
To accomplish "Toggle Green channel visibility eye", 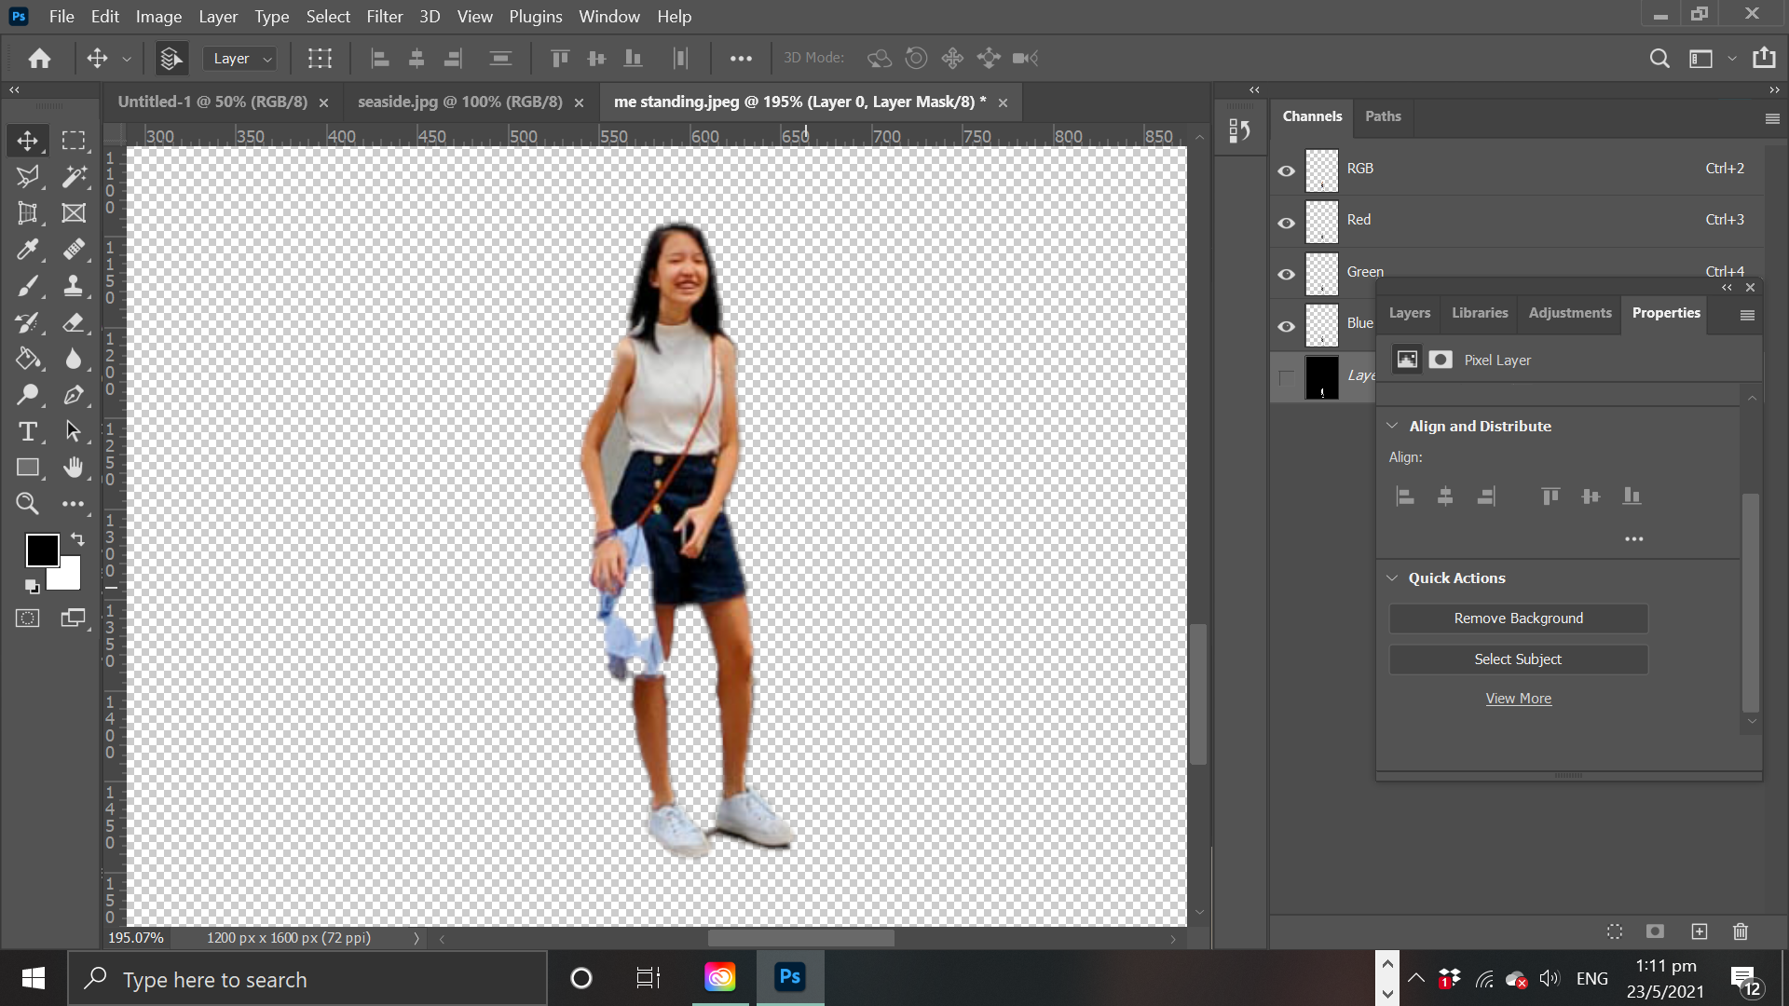I will pos(1286,274).
